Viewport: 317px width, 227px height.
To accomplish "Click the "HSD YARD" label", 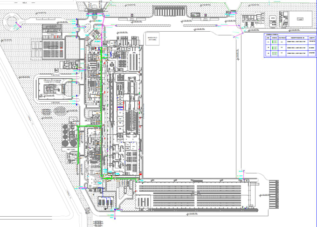I will point(71,149).
